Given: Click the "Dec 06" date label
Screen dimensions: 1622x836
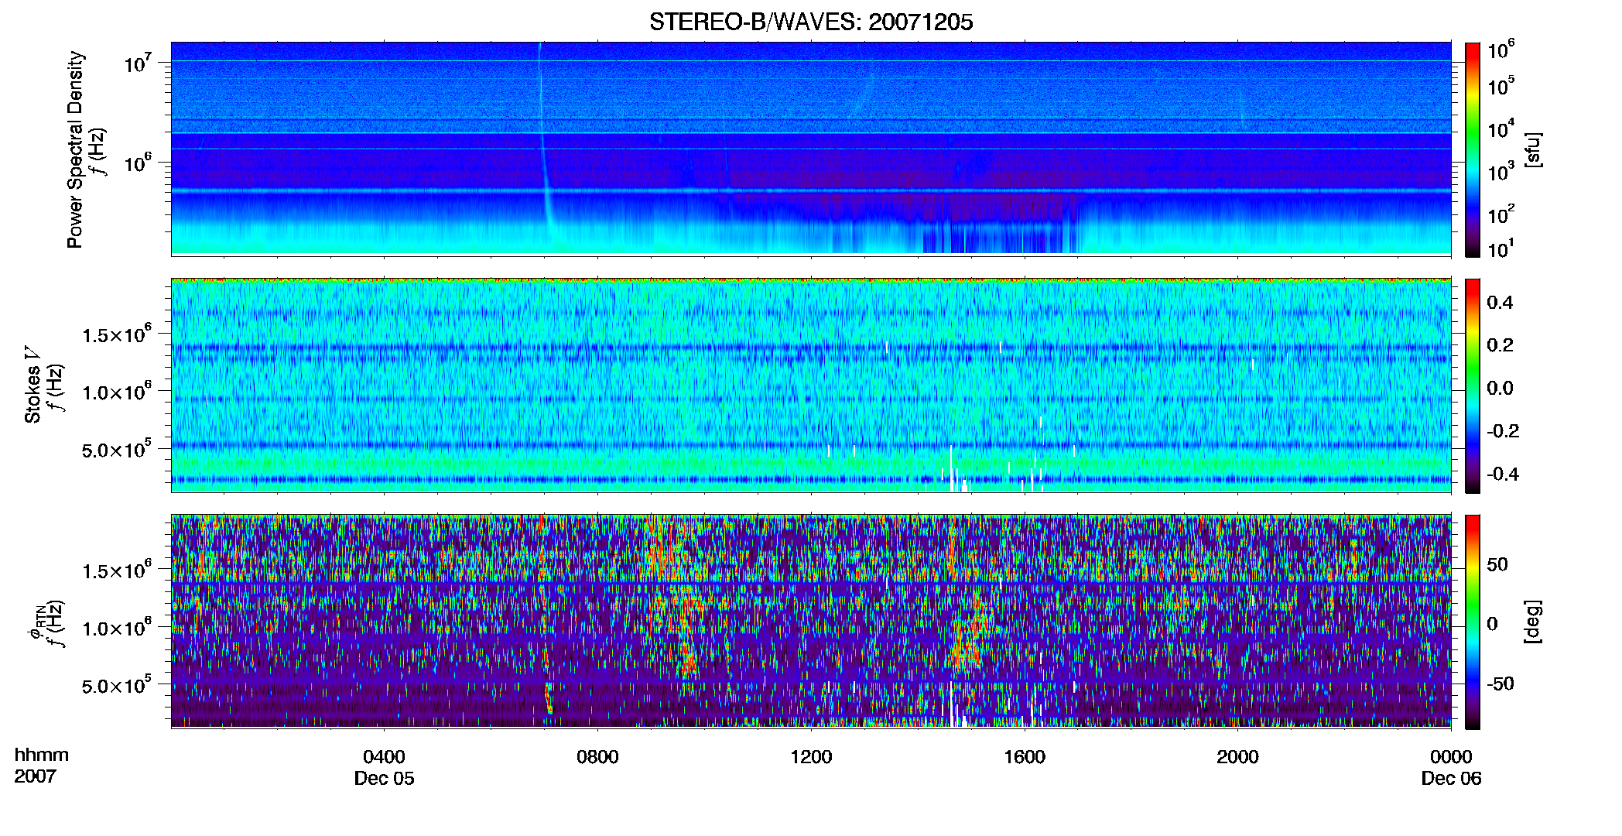Looking at the screenshot, I should coord(1451,778).
